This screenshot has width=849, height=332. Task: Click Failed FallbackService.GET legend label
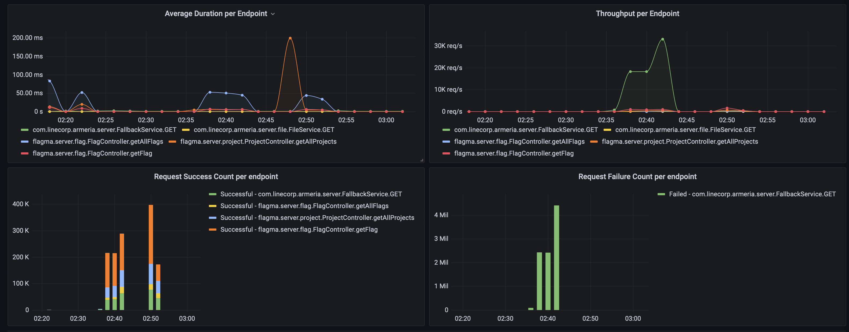pyautogui.click(x=752, y=194)
